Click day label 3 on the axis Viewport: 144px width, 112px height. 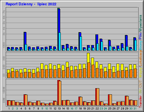17,109
